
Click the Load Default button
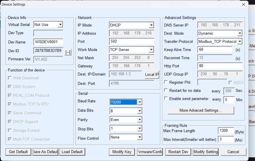point(72,152)
